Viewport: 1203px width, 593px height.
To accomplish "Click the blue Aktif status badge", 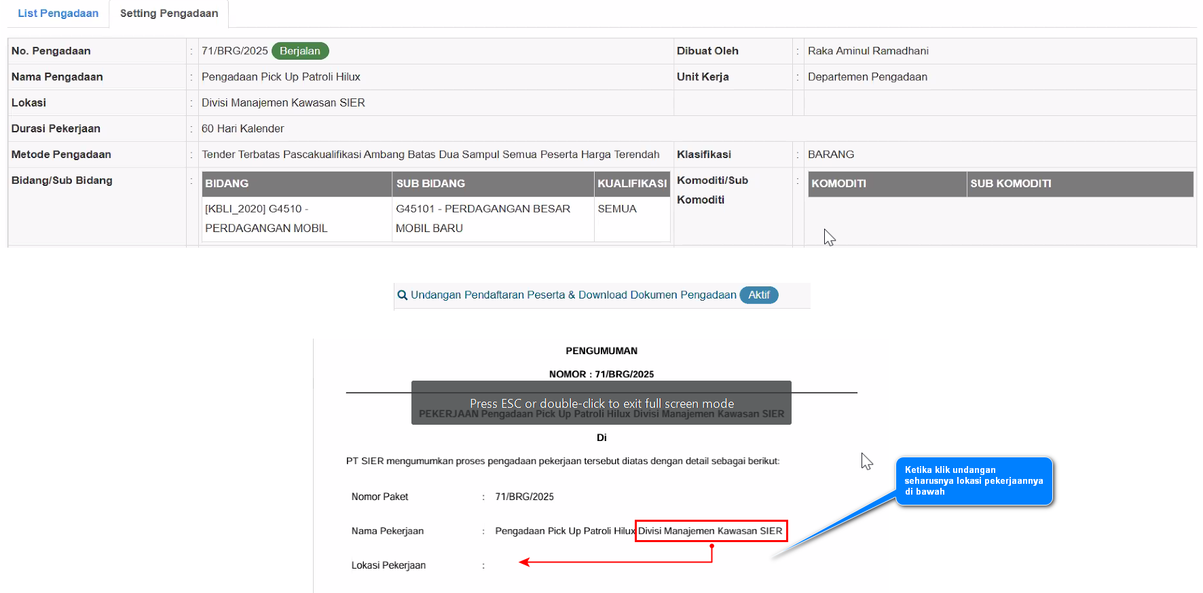I will click(x=758, y=295).
